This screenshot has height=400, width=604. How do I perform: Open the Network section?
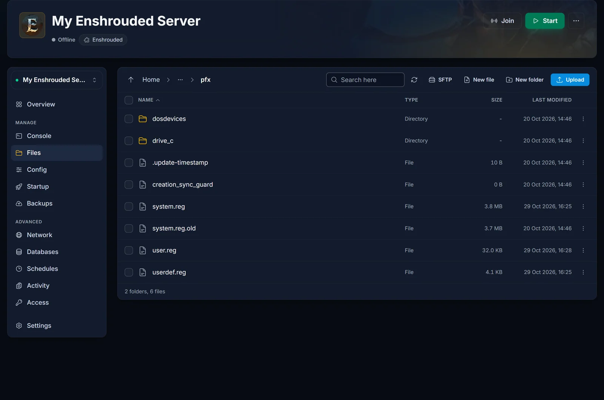pos(57,235)
